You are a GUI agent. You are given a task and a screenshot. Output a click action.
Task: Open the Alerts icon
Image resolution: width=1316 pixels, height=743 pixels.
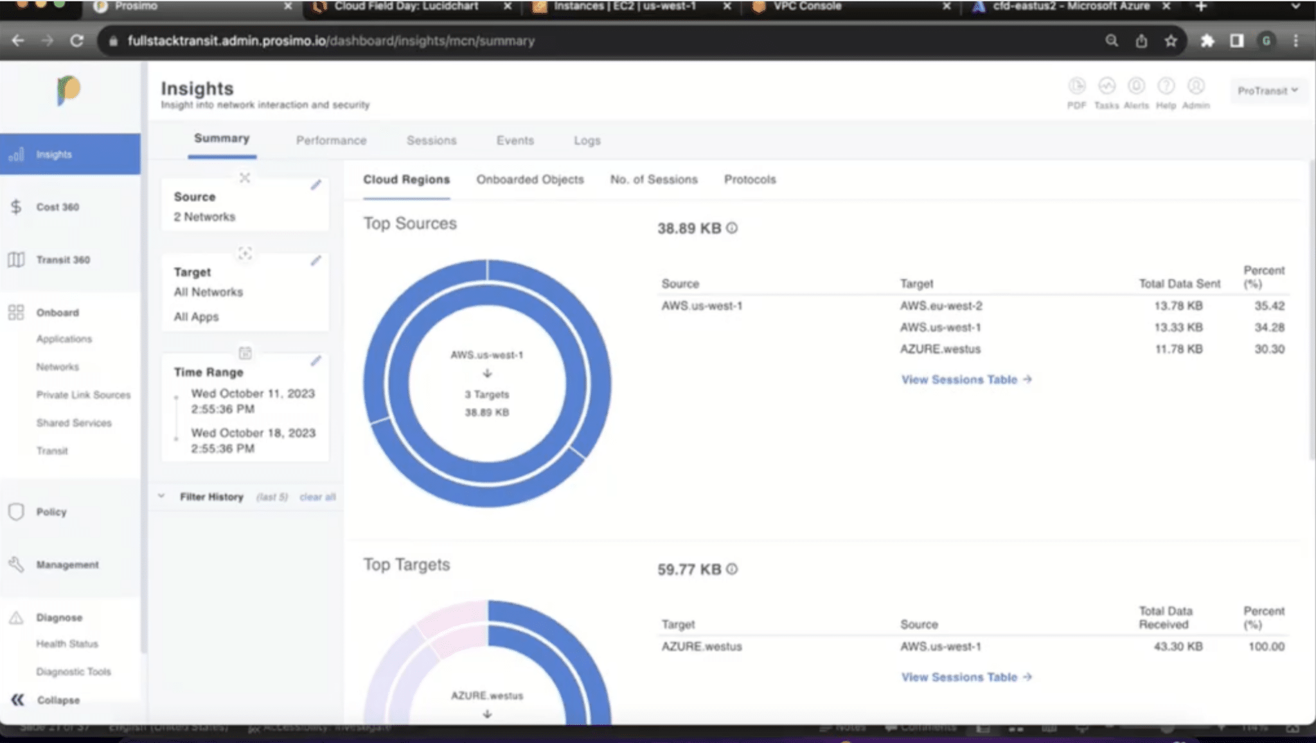pos(1136,86)
